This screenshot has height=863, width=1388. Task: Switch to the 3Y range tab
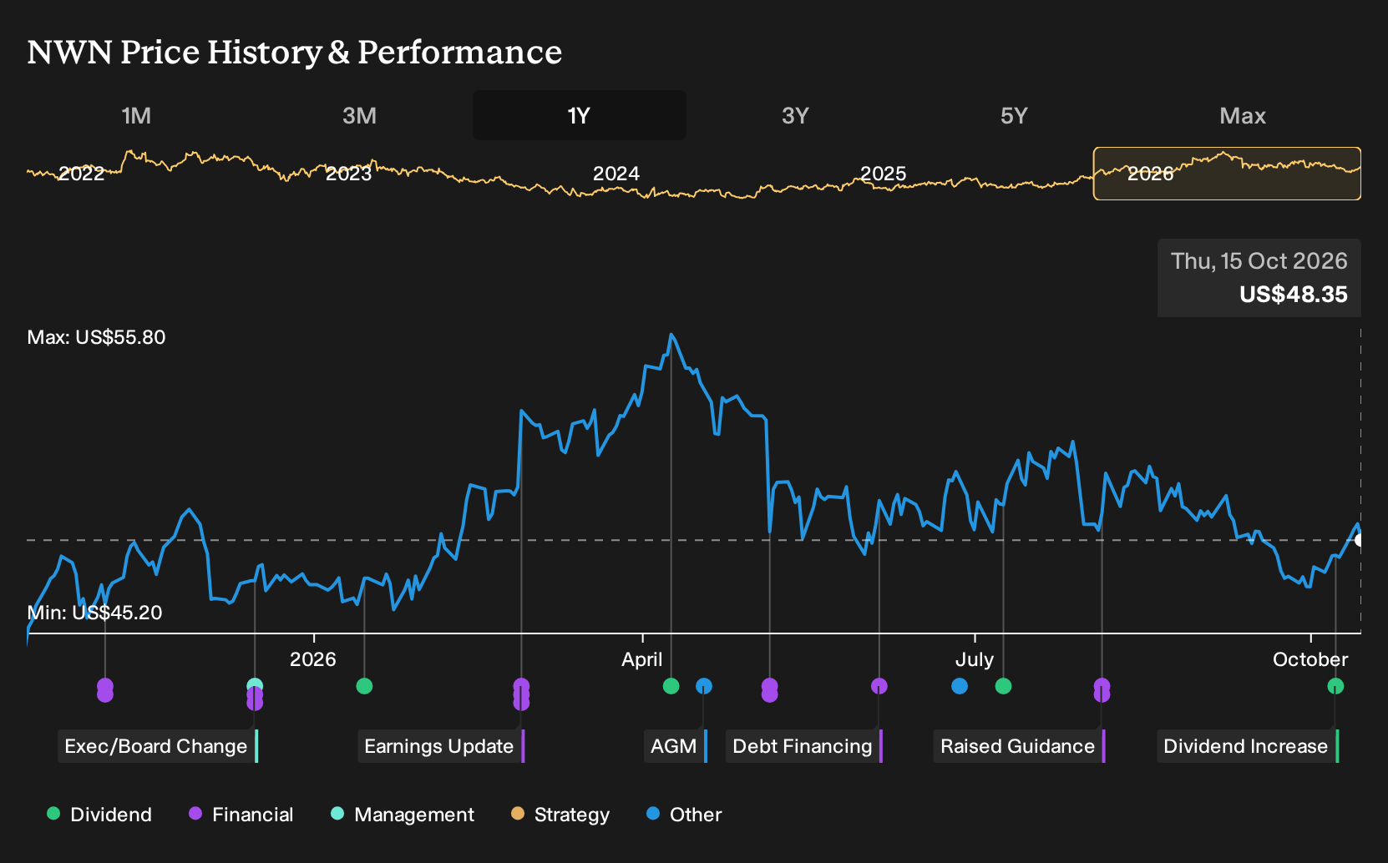click(x=795, y=115)
